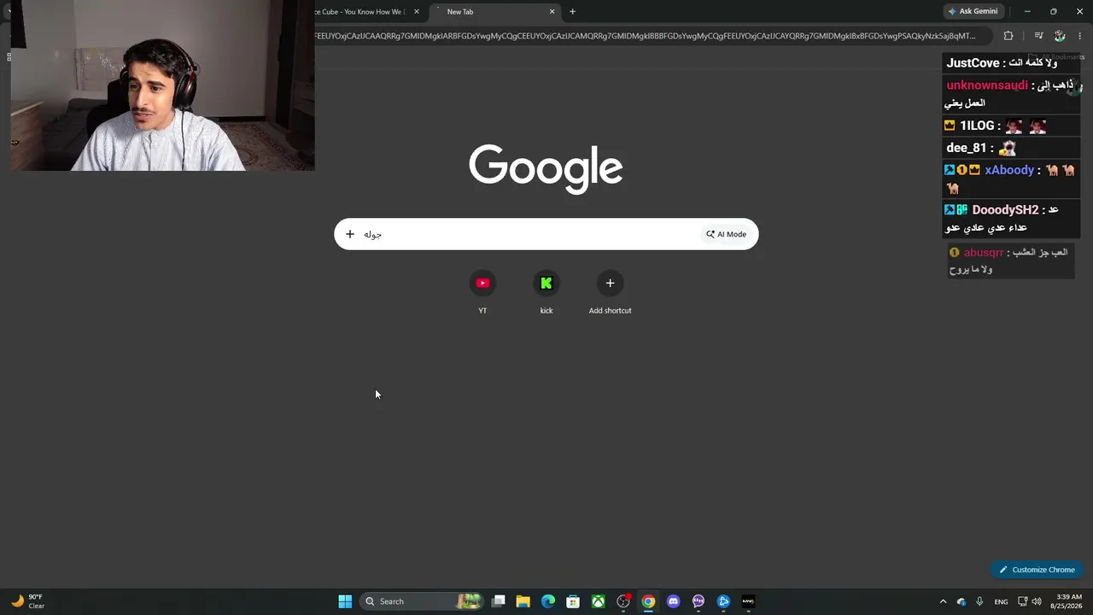Open the YT shortcut icon

coord(482,284)
